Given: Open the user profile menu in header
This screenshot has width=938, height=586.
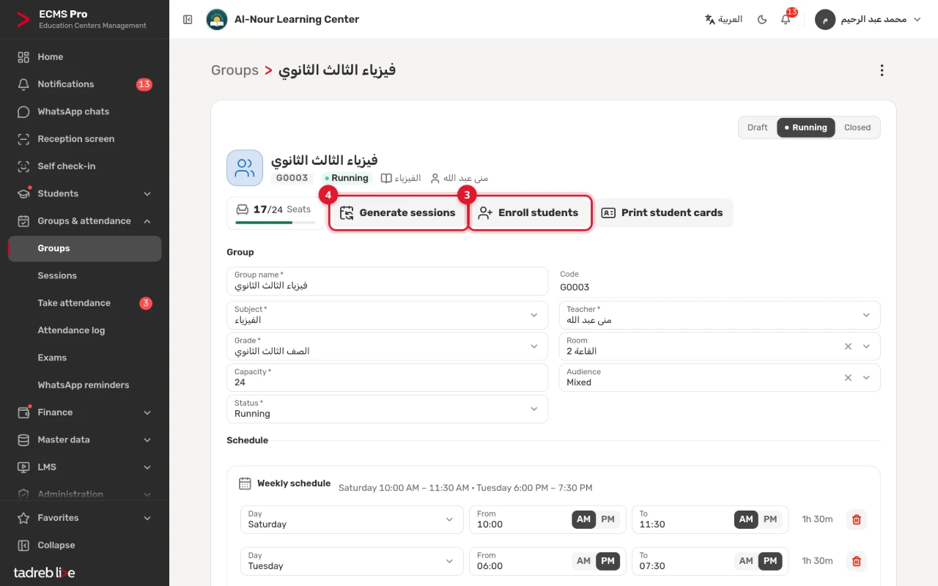Looking at the screenshot, I should pyautogui.click(x=868, y=20).
